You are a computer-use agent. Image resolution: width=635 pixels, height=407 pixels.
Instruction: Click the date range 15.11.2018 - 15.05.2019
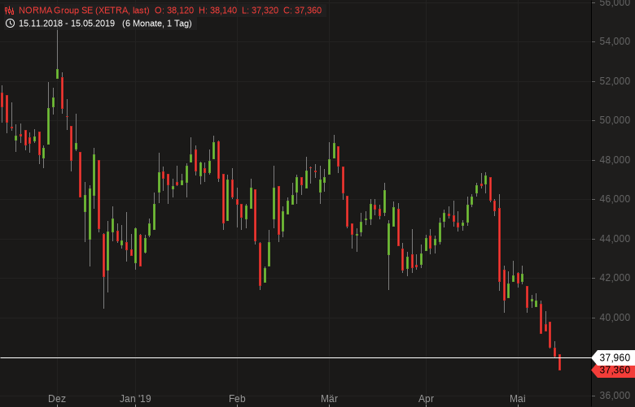67,24
